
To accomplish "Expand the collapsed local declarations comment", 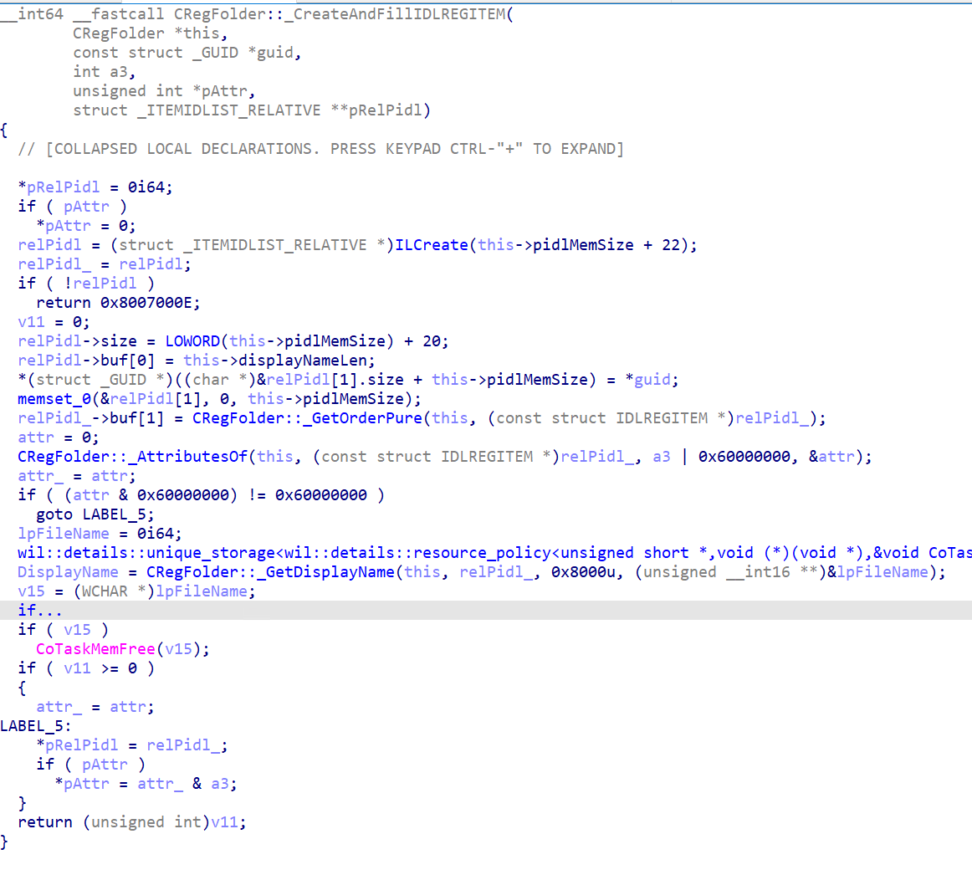I will [x=320, y=149].
